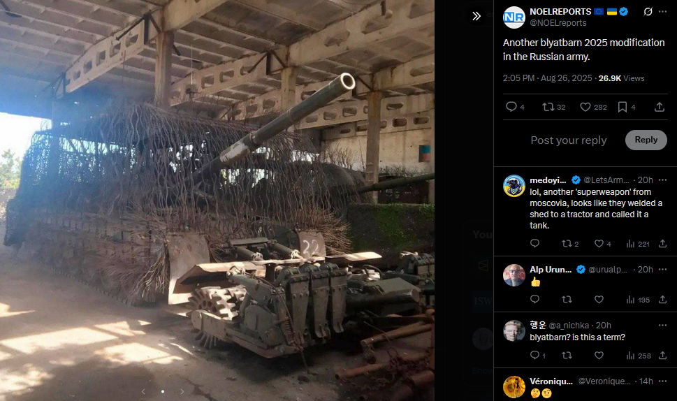Open more options on NOELREPORTS post
Screen dimensions: 677x401
pyautogui.click(x=663, y=12)
